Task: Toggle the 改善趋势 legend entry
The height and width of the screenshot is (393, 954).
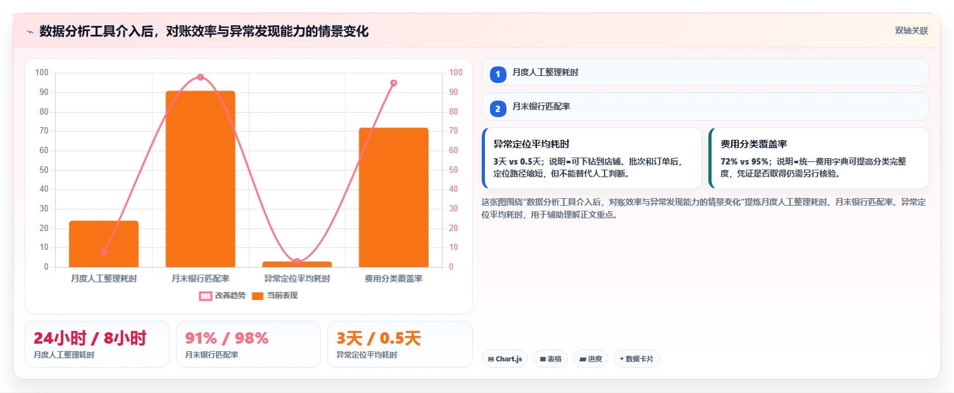Action: [223, 296]
